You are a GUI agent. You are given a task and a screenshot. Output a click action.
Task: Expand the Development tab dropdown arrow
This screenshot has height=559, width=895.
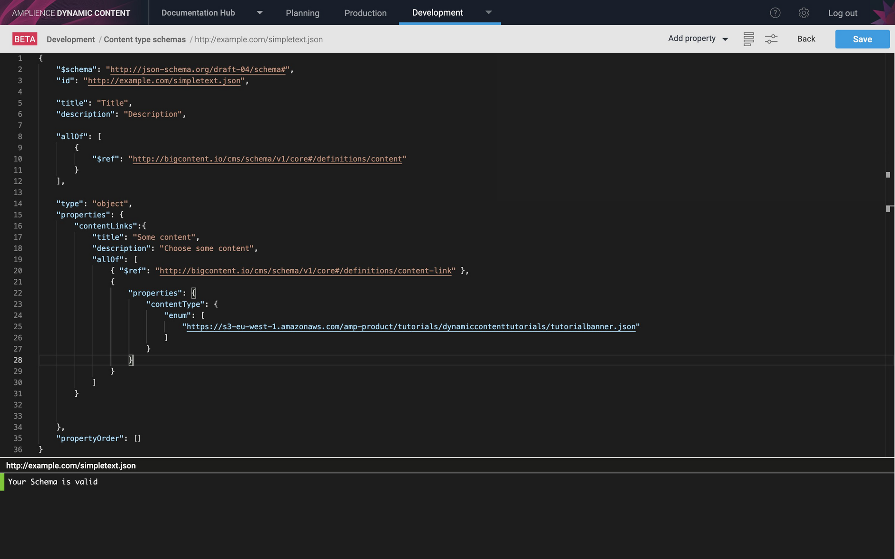(488, 12)
